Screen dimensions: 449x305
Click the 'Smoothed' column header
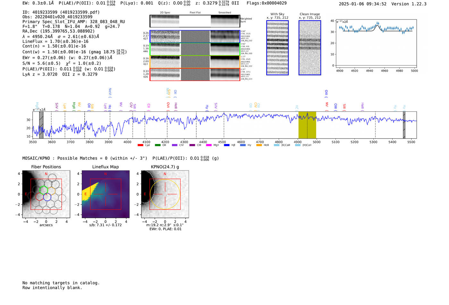coord(225,13)
